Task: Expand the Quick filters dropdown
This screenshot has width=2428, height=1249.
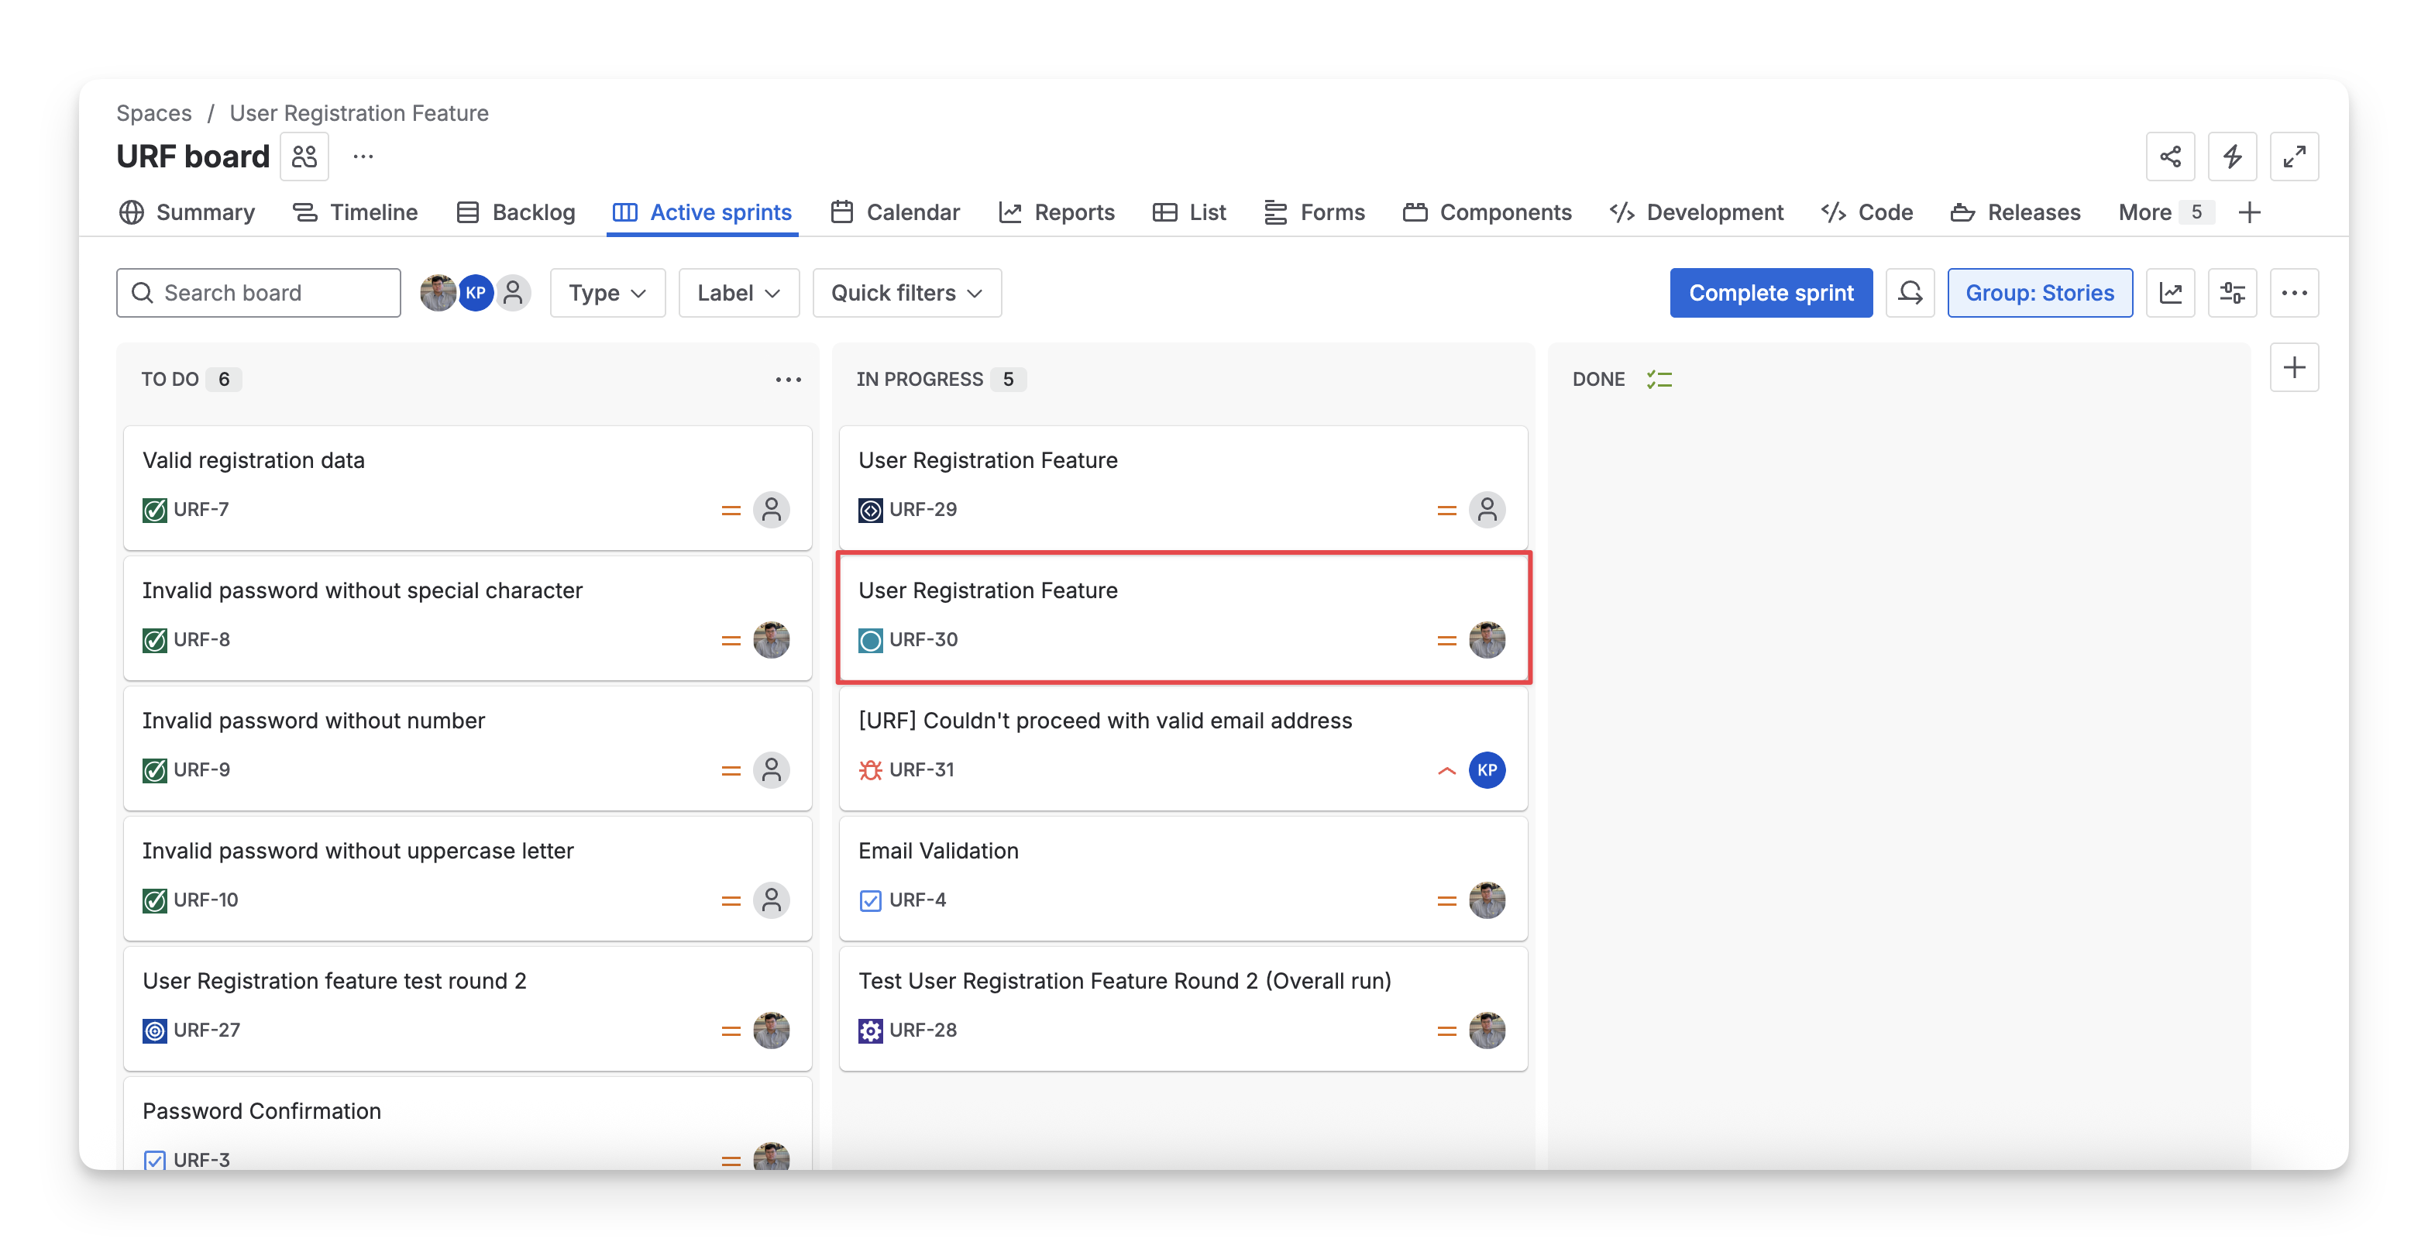Action: point(906,293)
